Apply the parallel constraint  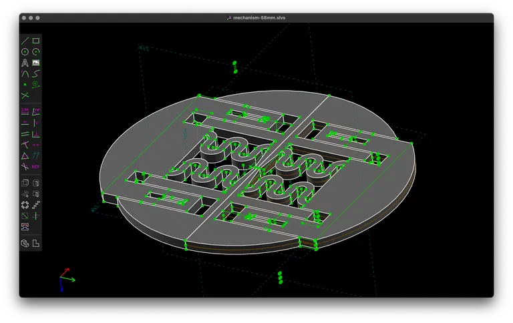click(25, 134)
